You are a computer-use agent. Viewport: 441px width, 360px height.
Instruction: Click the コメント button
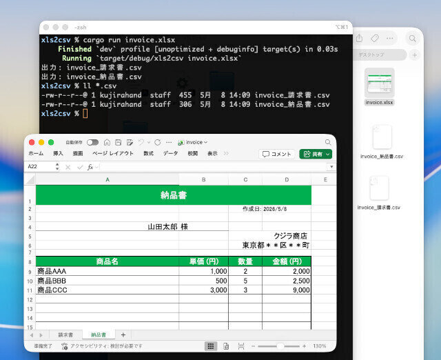click(276, 154)
